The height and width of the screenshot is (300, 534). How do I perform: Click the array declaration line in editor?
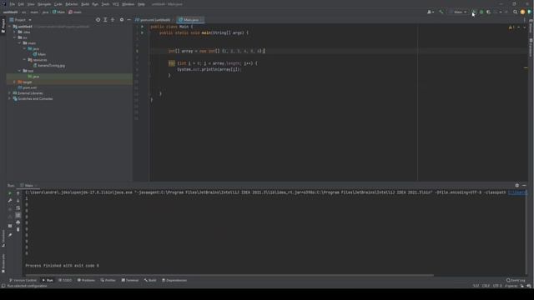(216, 51)
